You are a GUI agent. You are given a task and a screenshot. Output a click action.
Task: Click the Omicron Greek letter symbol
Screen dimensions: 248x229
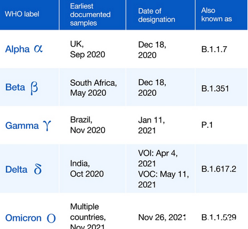(51, 218)
